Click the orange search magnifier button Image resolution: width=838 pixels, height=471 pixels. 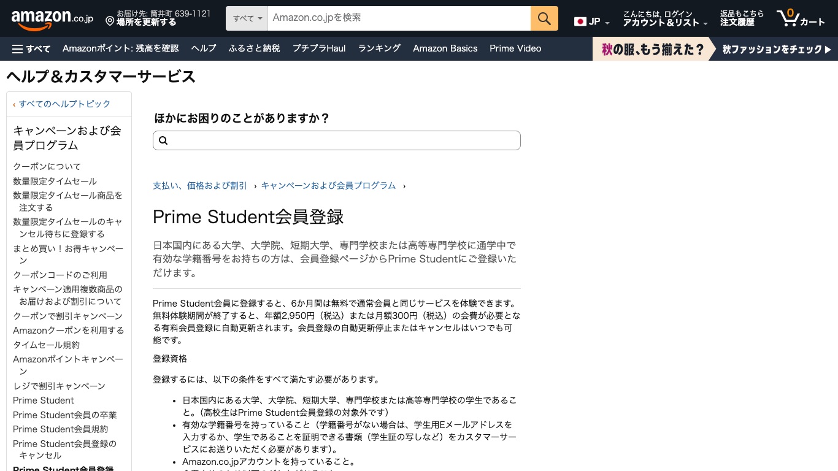click(544, 18)
